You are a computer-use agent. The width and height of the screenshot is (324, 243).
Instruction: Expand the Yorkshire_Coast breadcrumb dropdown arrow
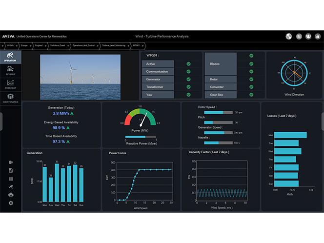click(68, 46)
